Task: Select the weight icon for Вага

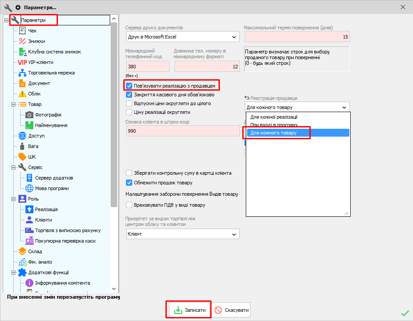Action: pos(22,146)
